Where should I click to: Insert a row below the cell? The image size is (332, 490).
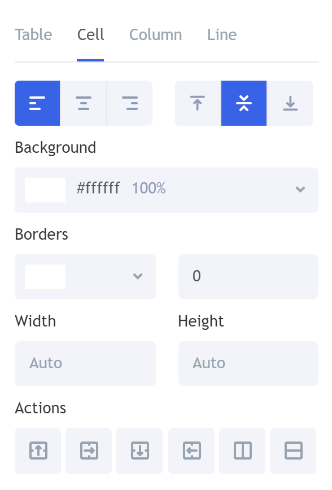pyautogui.click(x=139, y=451)
